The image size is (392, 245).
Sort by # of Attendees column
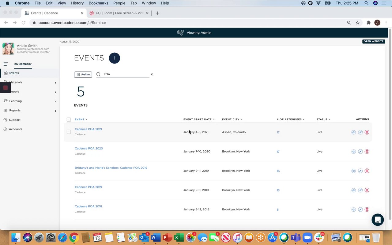click(x=290, y=119)
